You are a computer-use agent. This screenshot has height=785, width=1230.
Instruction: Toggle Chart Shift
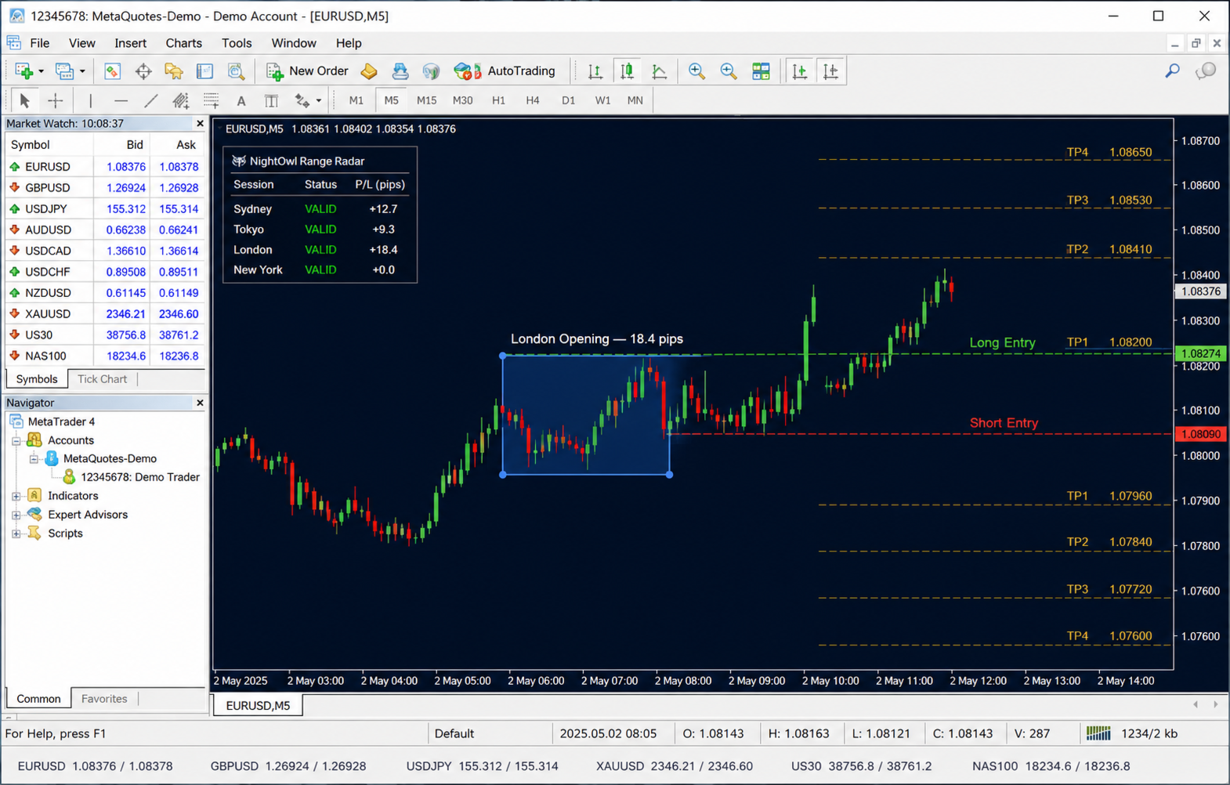pyautogui.click(x=830, y=71)
